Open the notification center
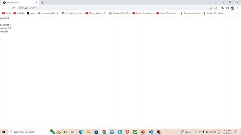Viewport: 241px width, 135px height. [x=236, y=132]
